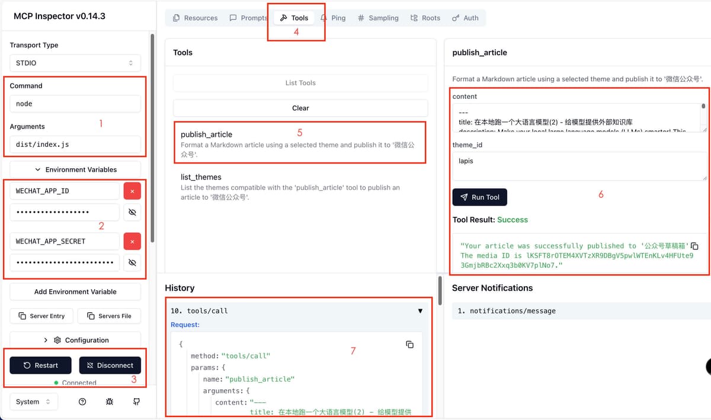Focus the Arguments field with dist/index.js
The image size is (711, 420).
tap(75, 145)
